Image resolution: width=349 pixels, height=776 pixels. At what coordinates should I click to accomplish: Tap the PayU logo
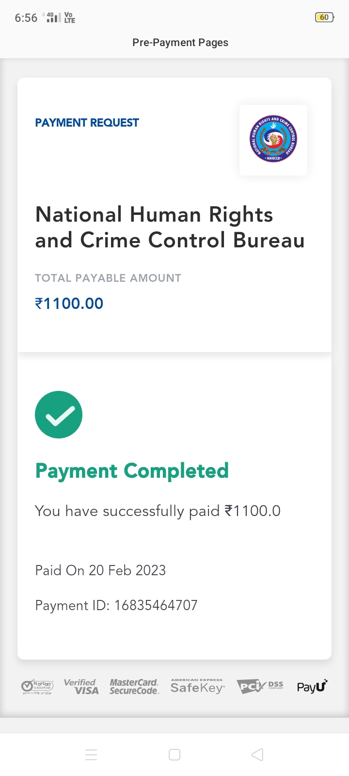coord(312,686)
